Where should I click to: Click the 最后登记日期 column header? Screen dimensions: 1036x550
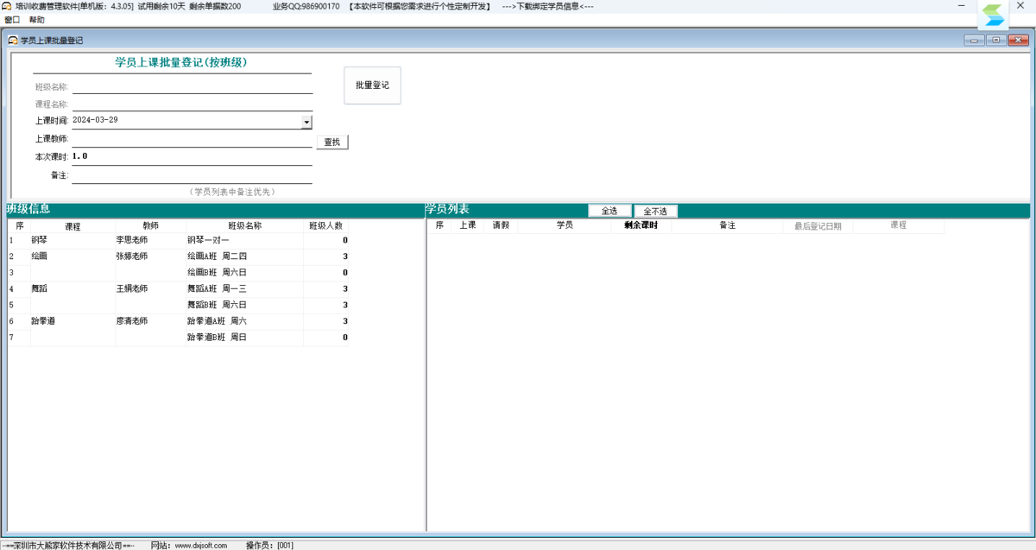pos(818,225)
